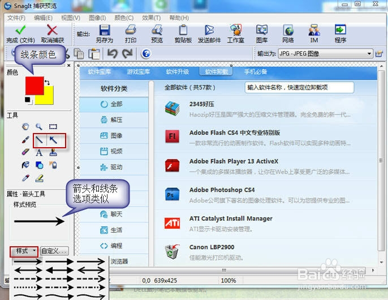Select the 全部 category in sidebar
This screenshot has width=388, height=300.
click(114, 104)
